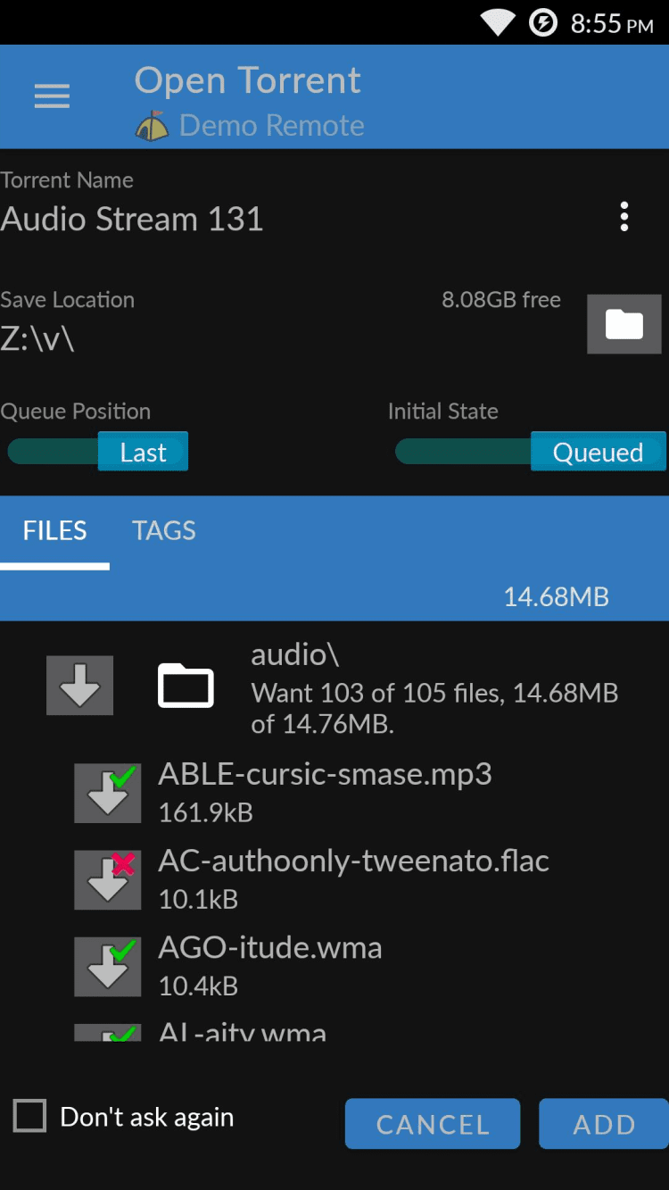Toggle download icon for audio folder
Image resolution: width=669 pixels, height=1190 pixels.
80,686
